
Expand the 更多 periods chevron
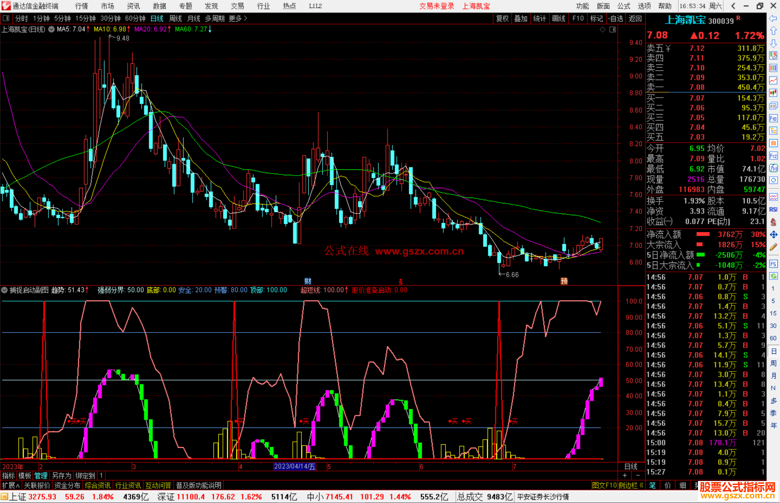[246, 18]
